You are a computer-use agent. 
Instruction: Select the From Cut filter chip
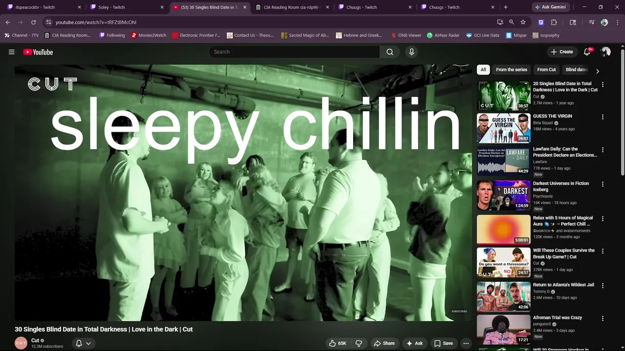(546, 70)
